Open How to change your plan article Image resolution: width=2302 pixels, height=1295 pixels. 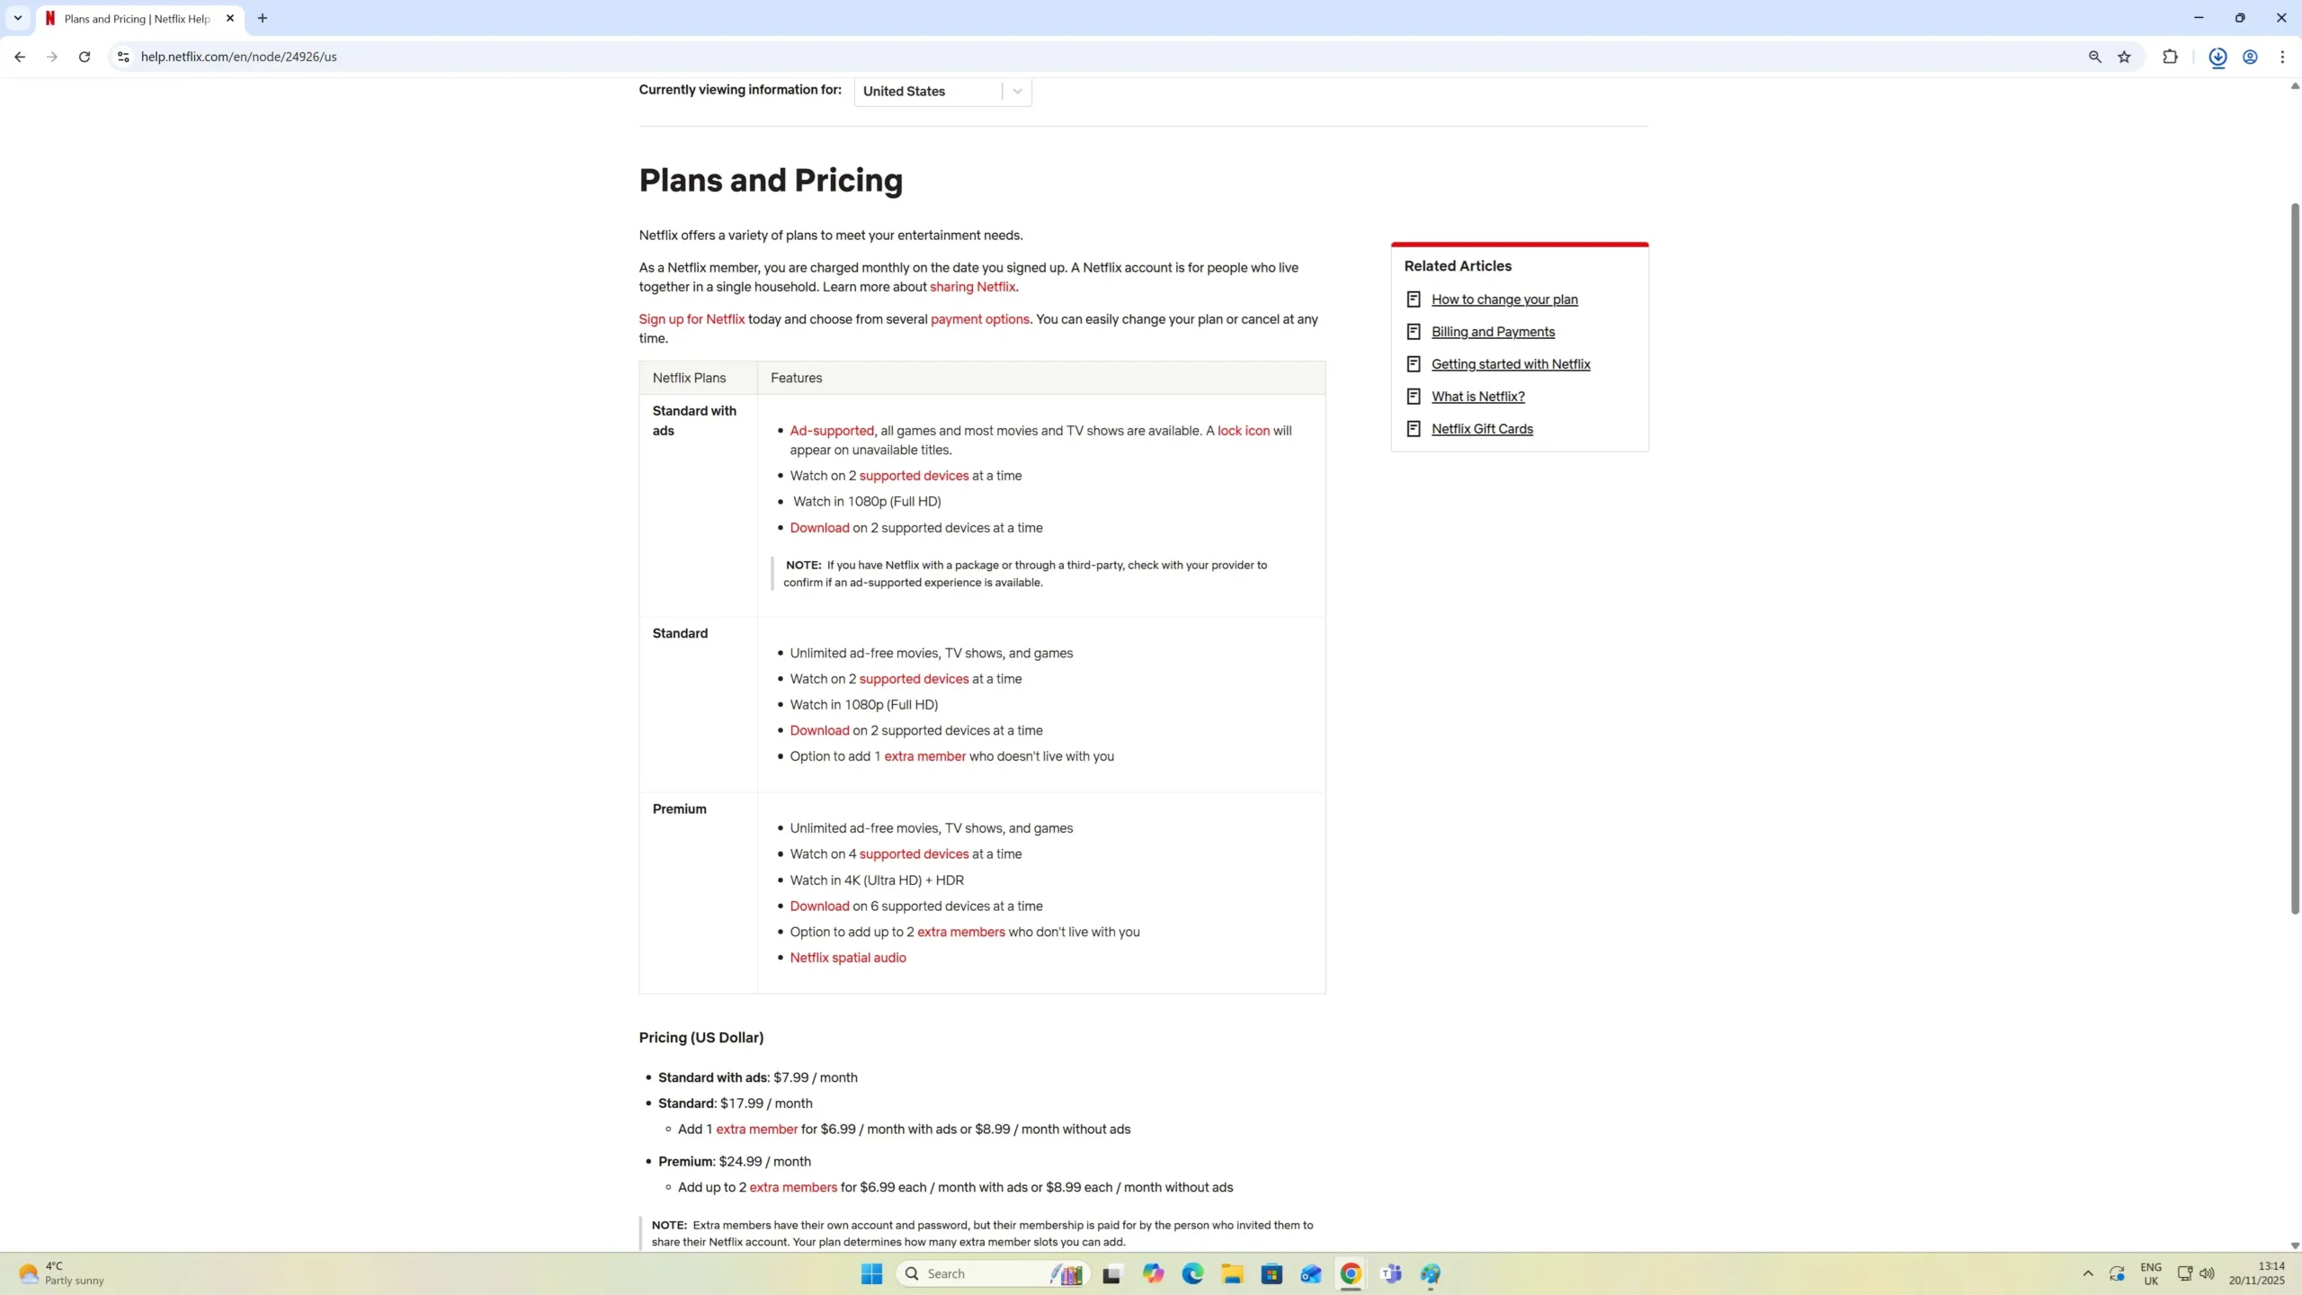1503,299
